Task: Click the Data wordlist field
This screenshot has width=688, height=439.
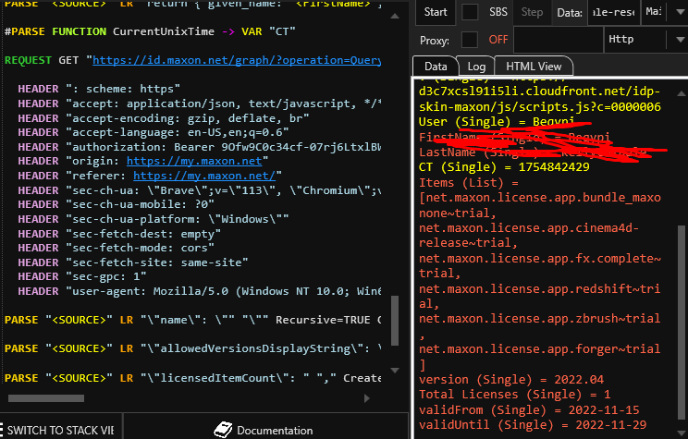Action: click(614, 13)
